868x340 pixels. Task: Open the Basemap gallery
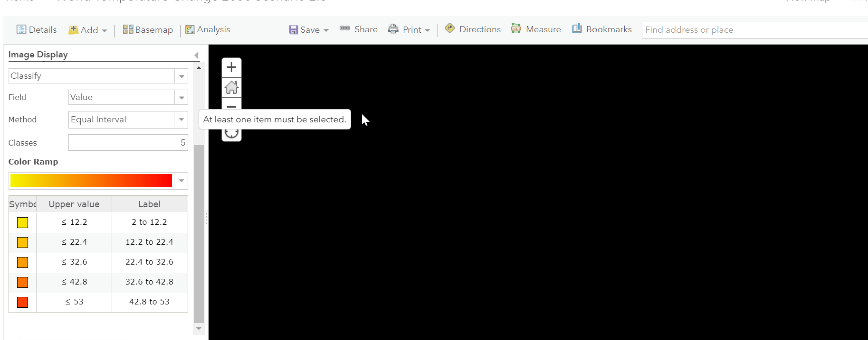(x=148, y=30)
